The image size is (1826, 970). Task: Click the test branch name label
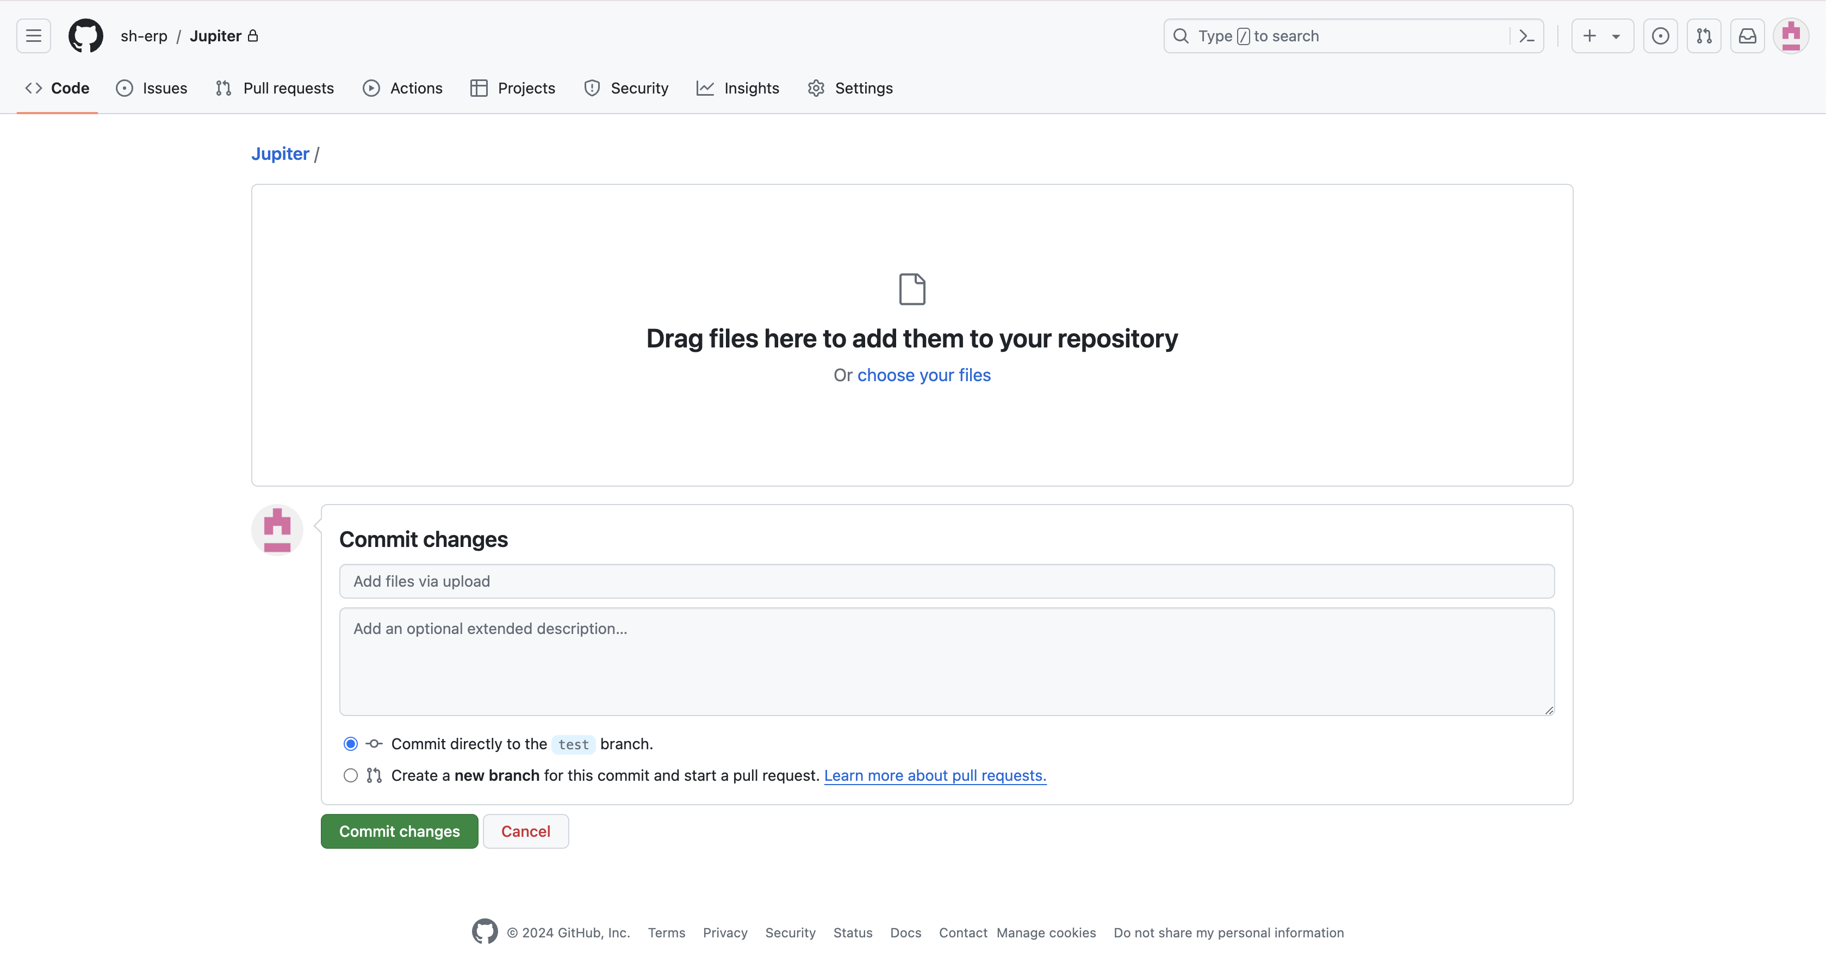(574, 744)
